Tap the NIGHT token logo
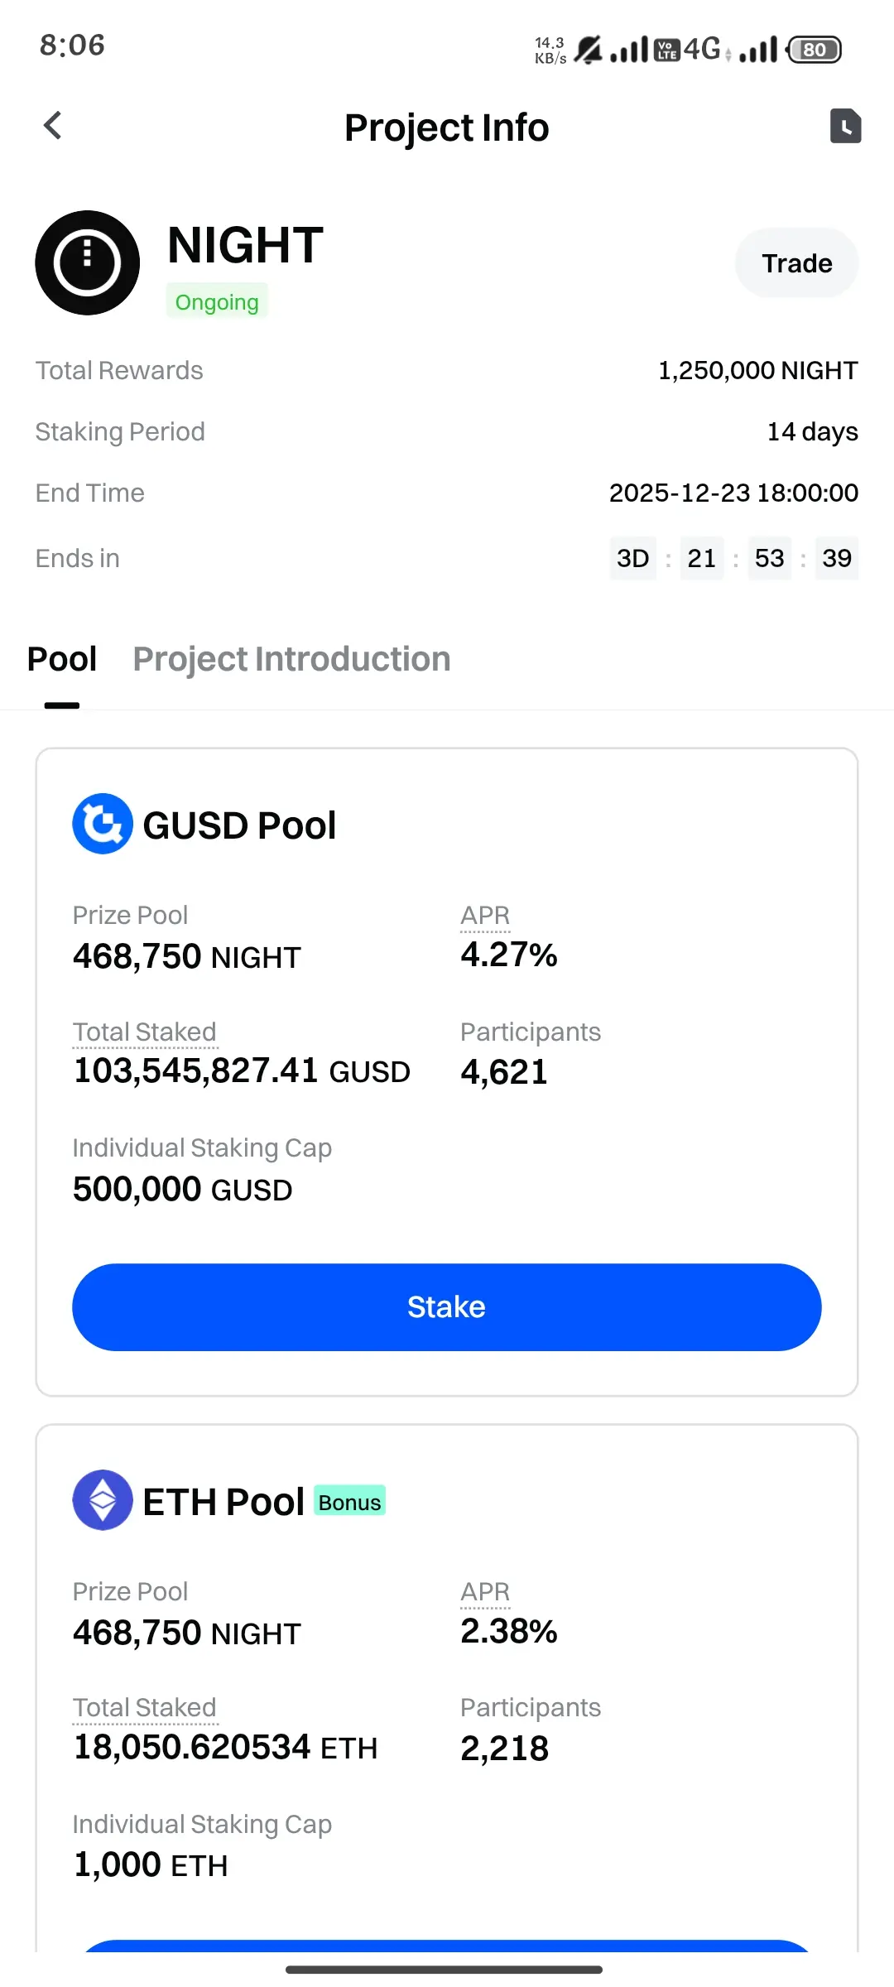 [87, 262]
